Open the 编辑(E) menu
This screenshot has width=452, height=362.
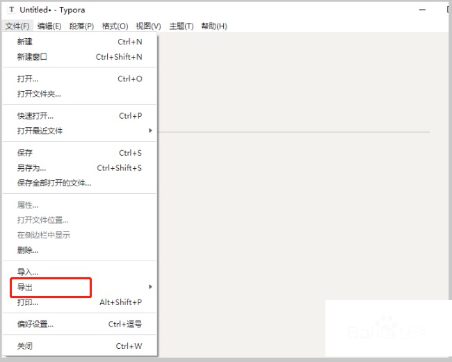click(49, 26)
